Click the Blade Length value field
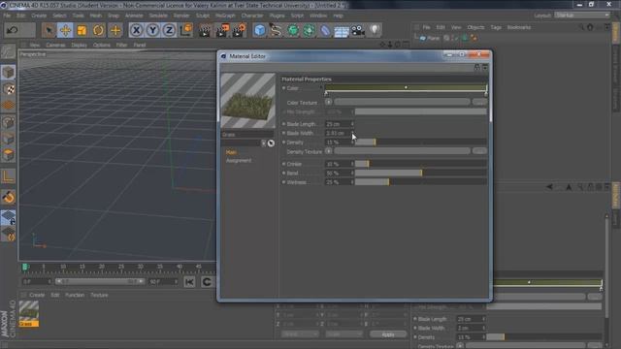This screenshot has width=621, height=349. click(337, 124)
